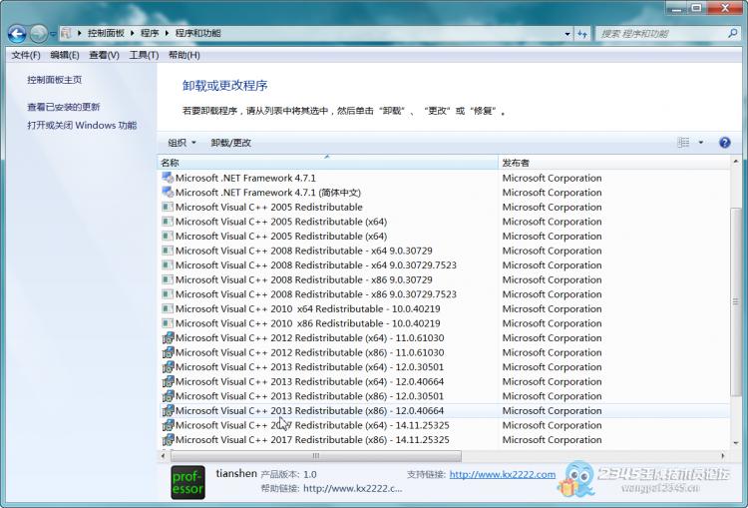Click icon of Visual C++ 2005 Redistributable
Image resolution: width=748 pixels, height=508 pixels.
point(168,207)
